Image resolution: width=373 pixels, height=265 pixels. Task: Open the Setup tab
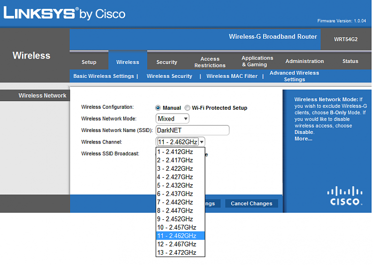(x=89, y=62)
